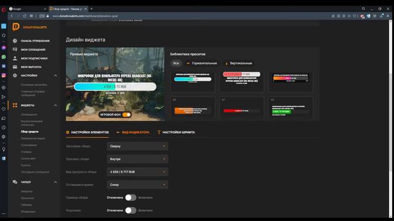Reload the page

(25, 16)
